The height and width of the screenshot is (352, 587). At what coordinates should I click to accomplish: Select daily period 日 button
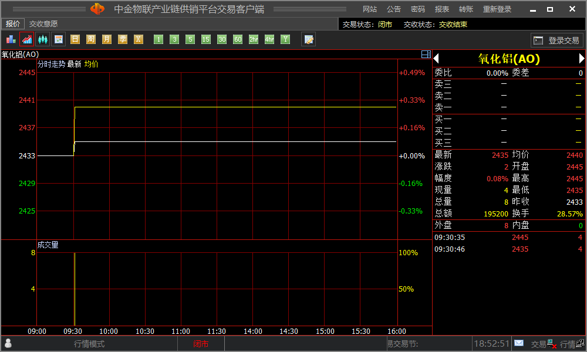coord(75,39)
